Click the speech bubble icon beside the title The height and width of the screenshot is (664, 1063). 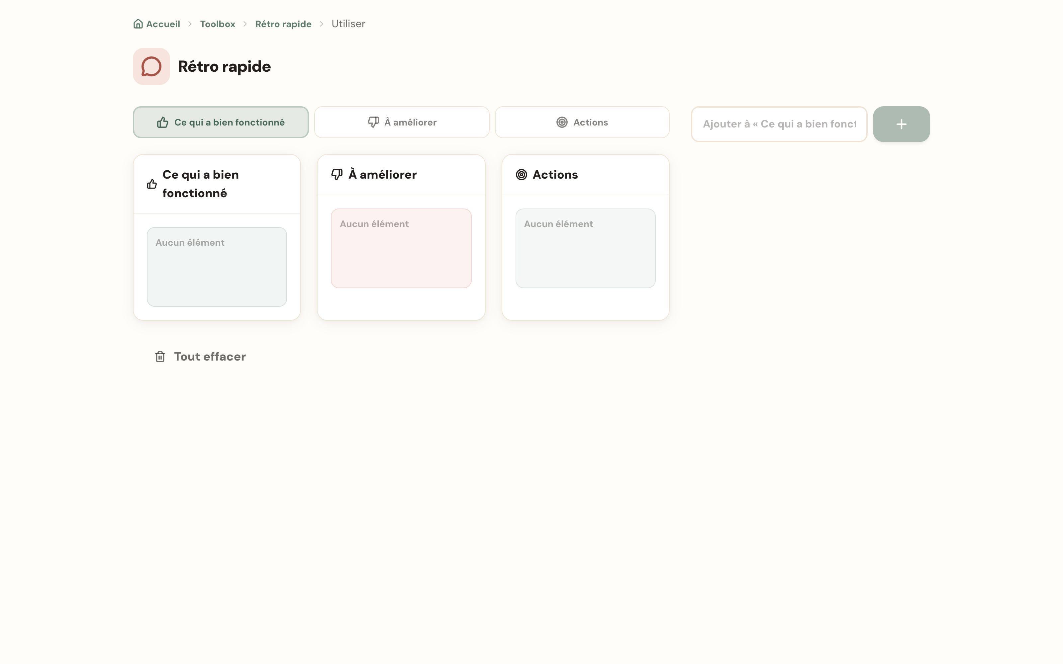pyautogui.click(x=151, y=66)
